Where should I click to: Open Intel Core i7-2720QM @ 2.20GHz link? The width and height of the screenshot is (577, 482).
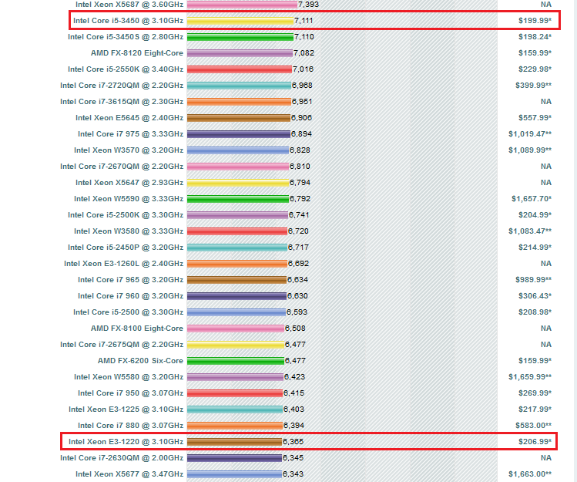point(122,86)
